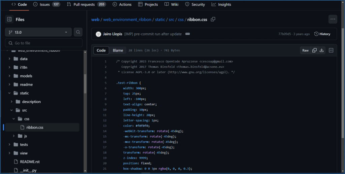Expand the readme folder

(9, 84)
